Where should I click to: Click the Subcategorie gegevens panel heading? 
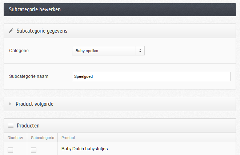42,31
